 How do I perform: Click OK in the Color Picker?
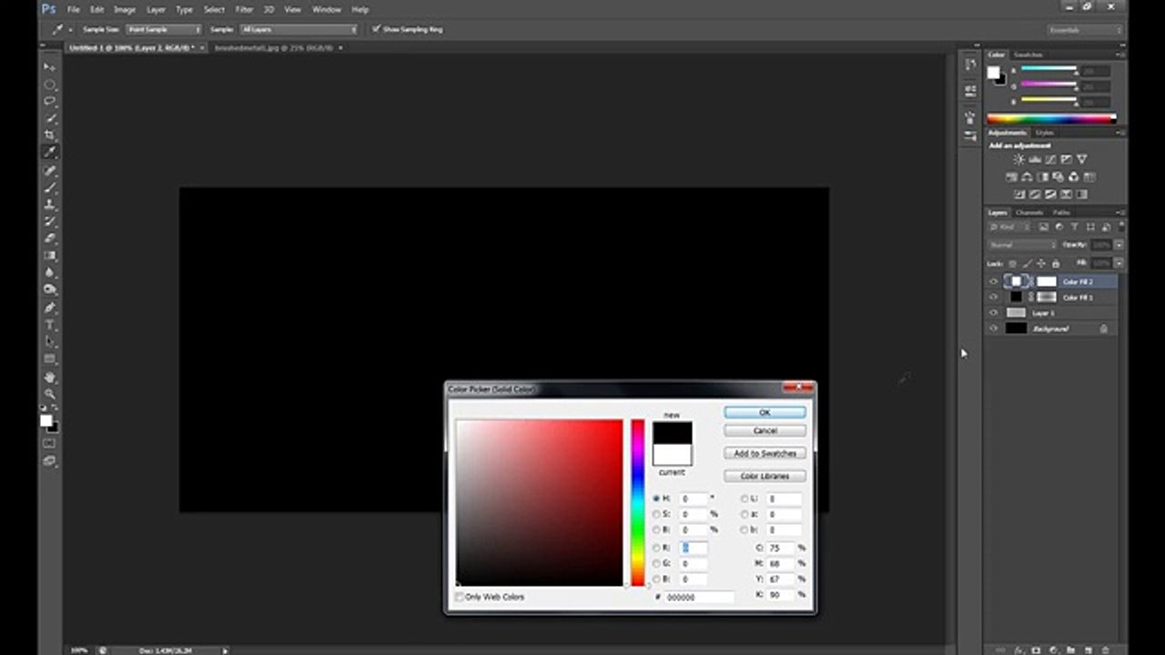tap(765, 412)
